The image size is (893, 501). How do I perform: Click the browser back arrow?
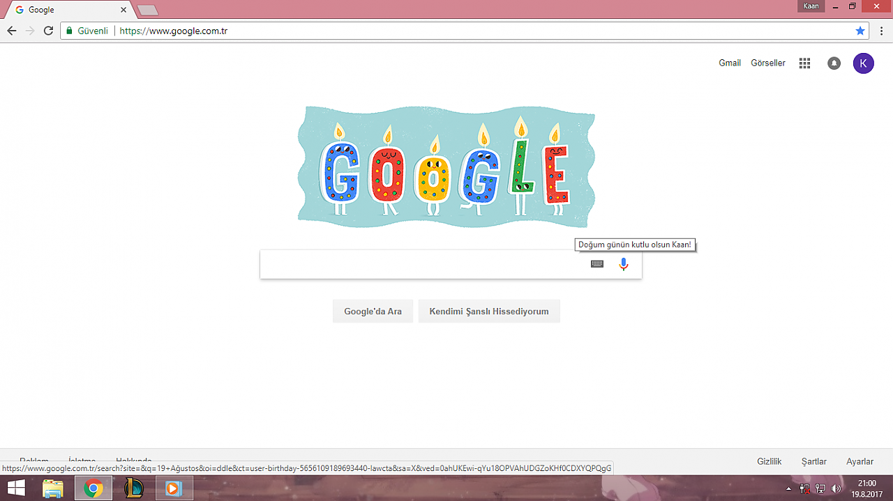[x=12, y=31]
